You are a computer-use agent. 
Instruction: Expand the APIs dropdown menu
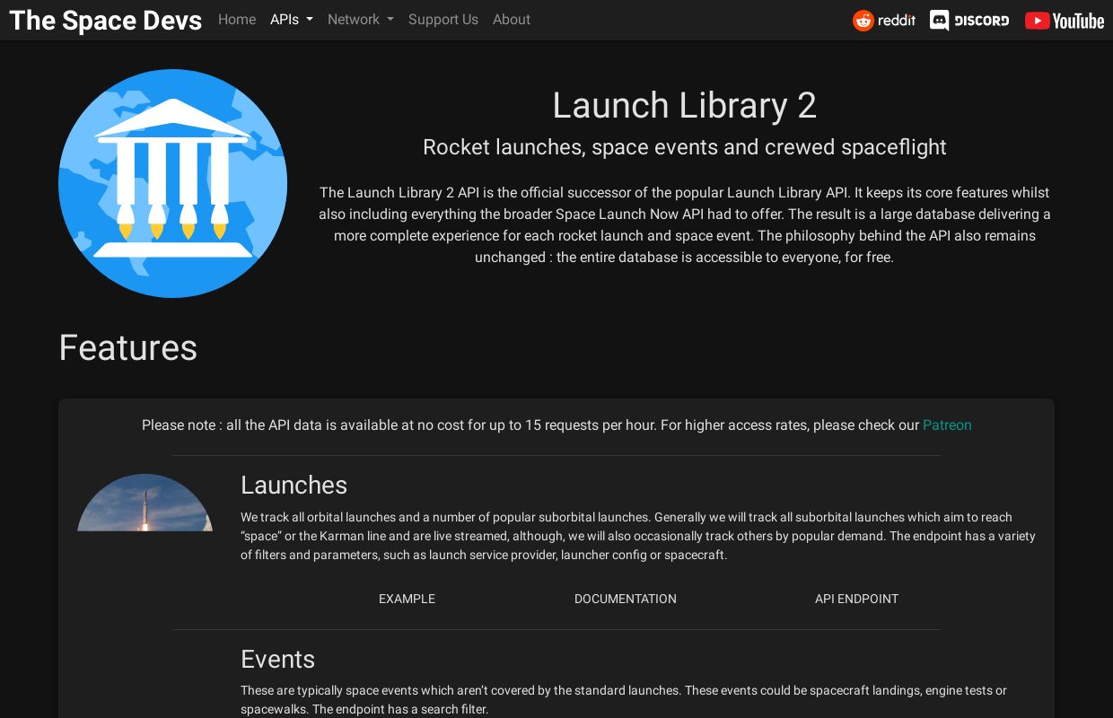click(292, 20)
